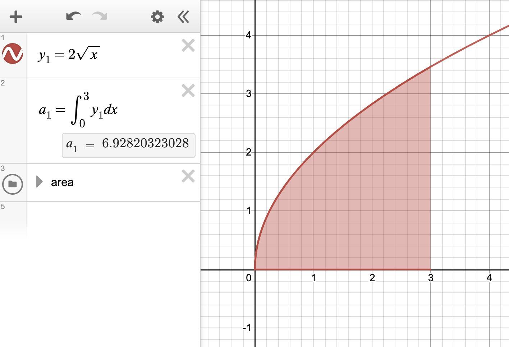The width and height of the screenshot is (509, 347).
Task: Undo the last action
Action: pyautogui.click(x=74, y=17)
